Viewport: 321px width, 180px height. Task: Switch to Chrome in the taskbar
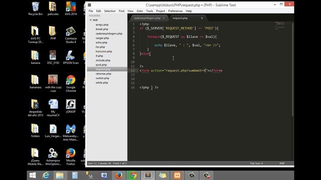(x=133, y=175)
